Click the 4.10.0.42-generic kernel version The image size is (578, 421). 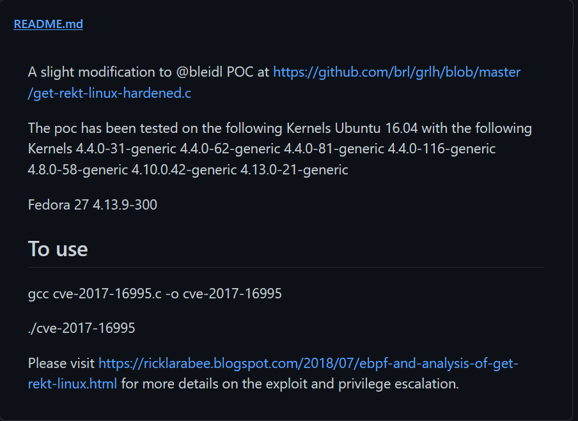coord(184,170)
